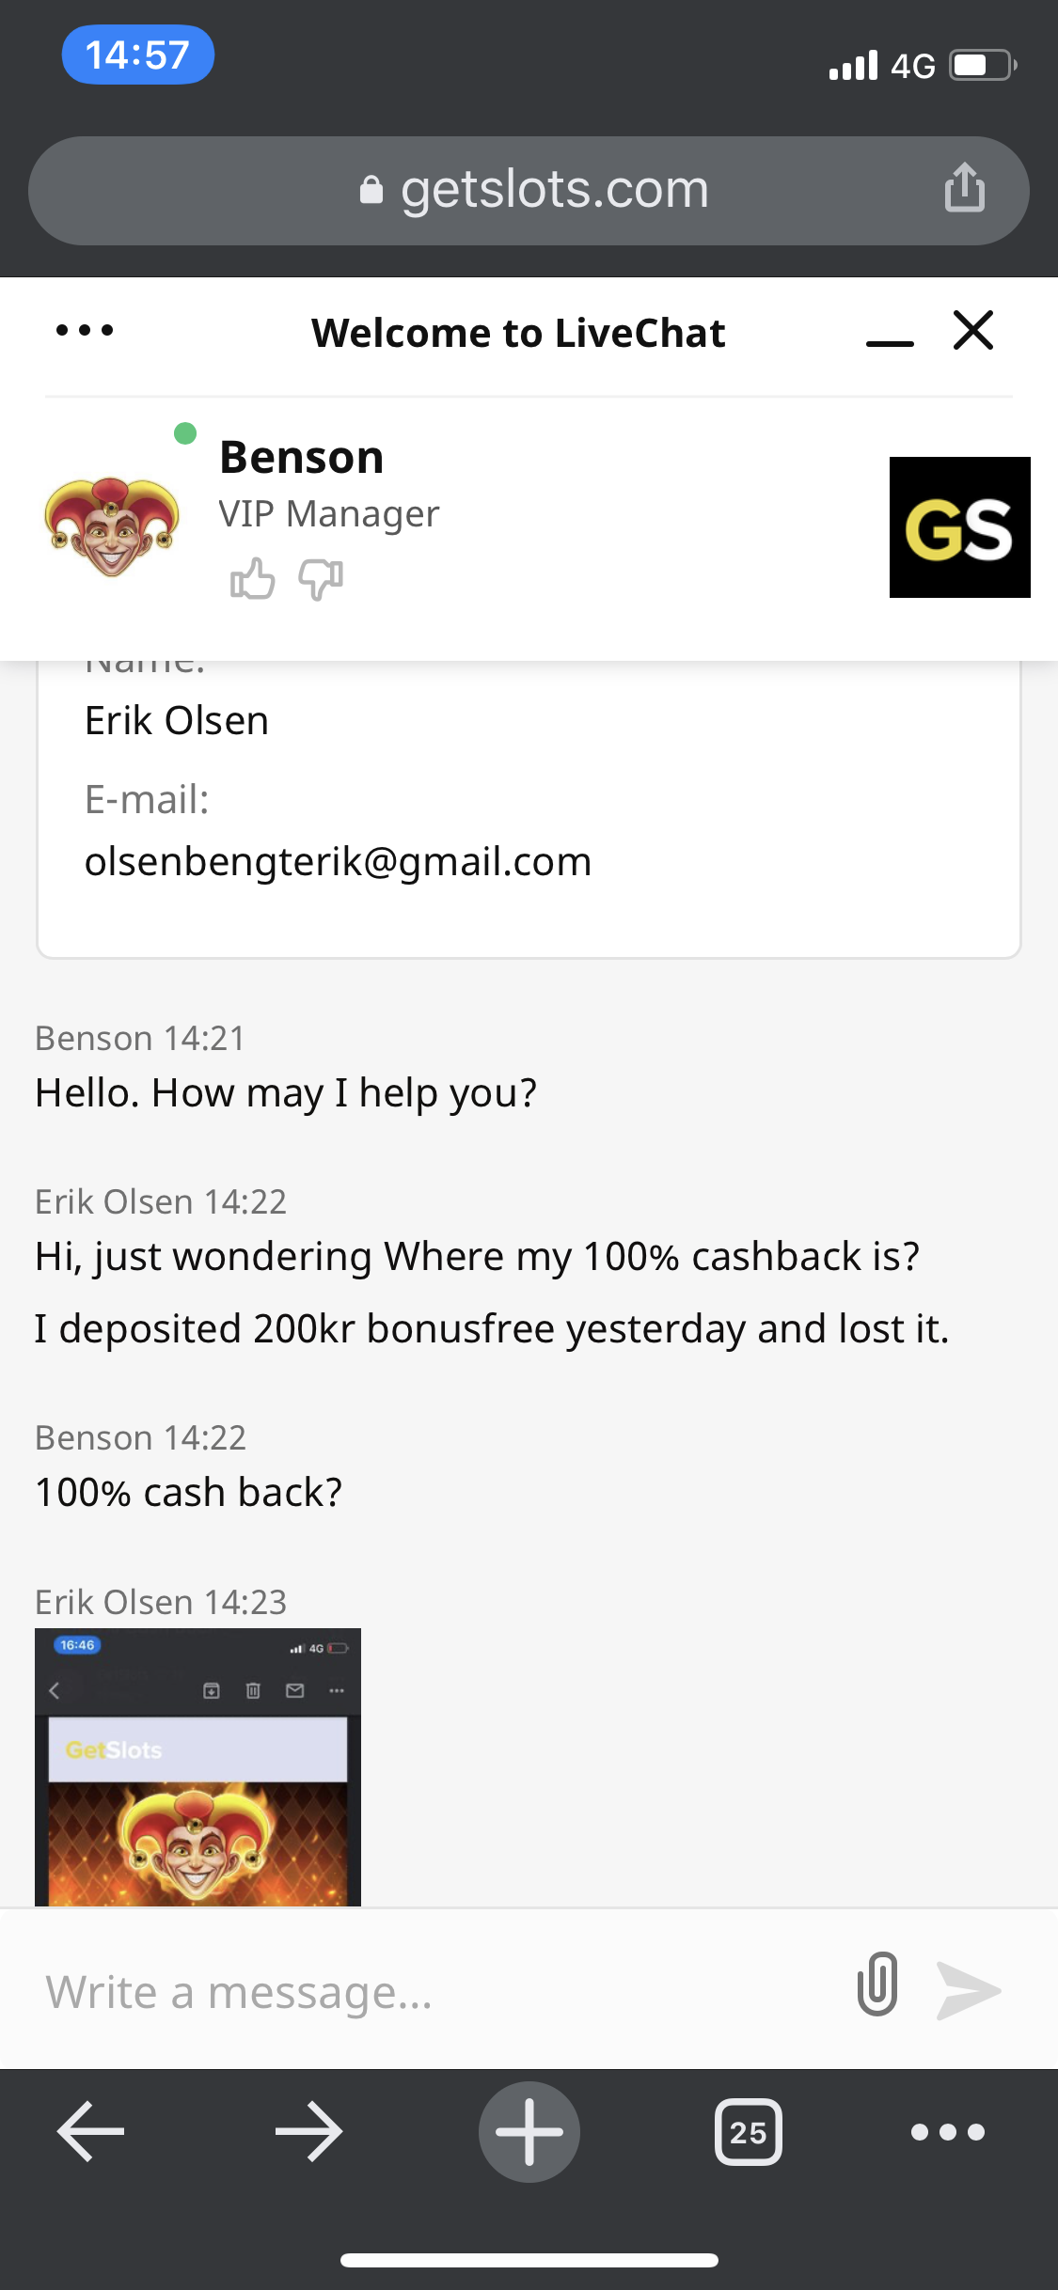Open the browser's three-dot menu
This screenshot has height=2290, width=1058.
point(947,2131)
